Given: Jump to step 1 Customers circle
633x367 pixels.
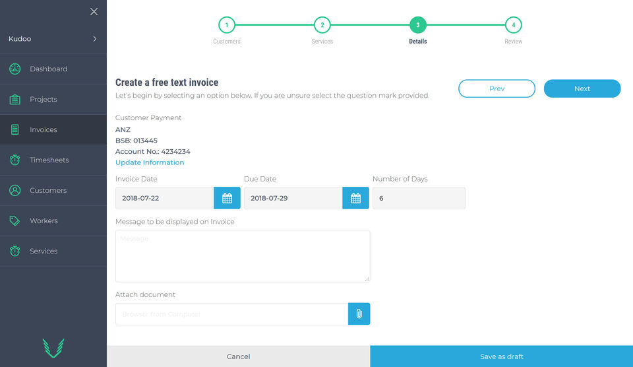Looking at the screenshot, I should tap(227, 25).
